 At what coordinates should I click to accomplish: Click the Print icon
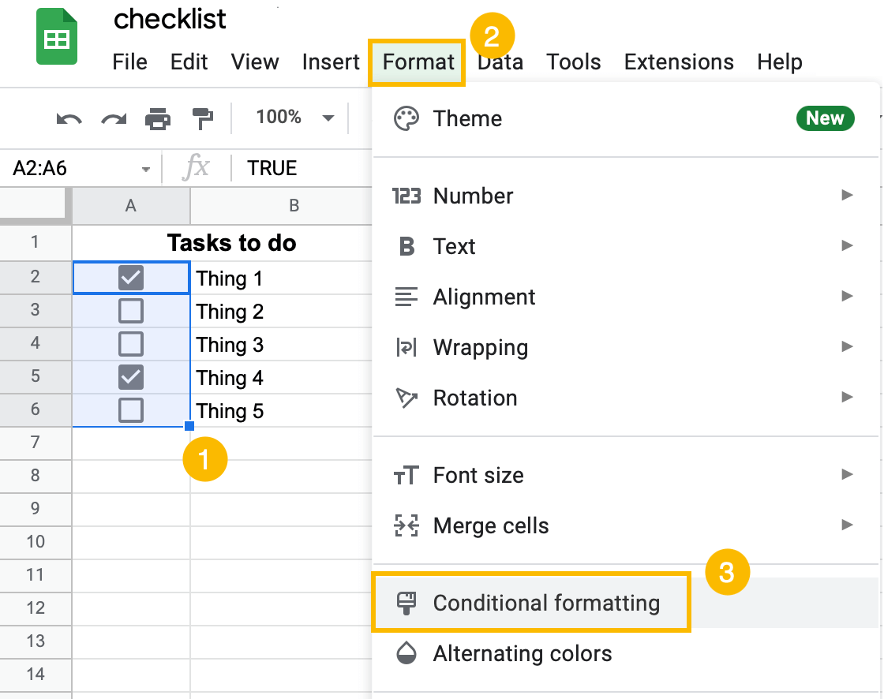click(x=157, y=118)
